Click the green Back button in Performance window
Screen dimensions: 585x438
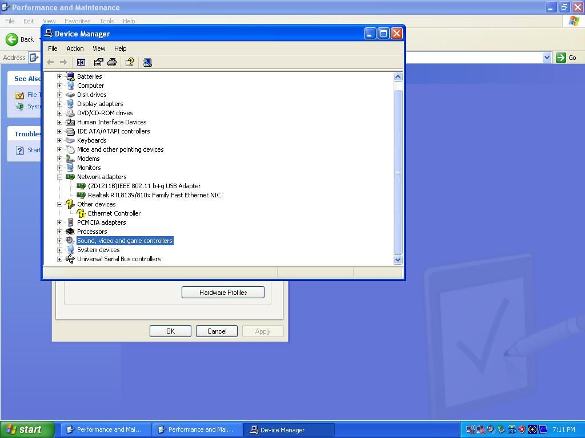tap(12, 39)
